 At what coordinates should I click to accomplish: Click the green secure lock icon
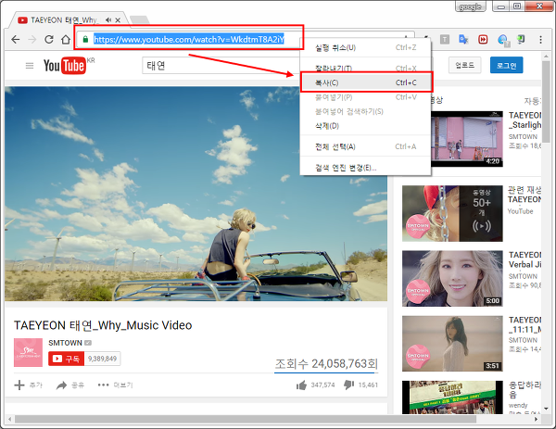[x=85, y=39]
